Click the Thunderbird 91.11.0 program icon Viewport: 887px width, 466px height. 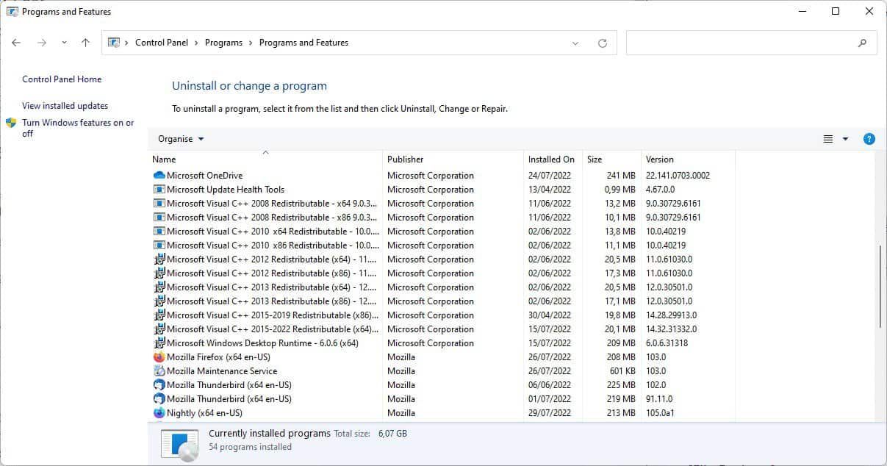point(159,399)
